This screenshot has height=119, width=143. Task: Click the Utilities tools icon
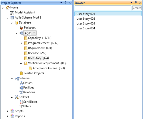click(x=17, y=97)
